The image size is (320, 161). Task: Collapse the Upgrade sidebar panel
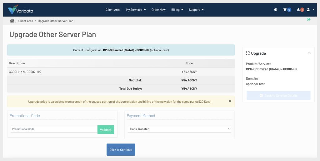[x=309, y=53]
